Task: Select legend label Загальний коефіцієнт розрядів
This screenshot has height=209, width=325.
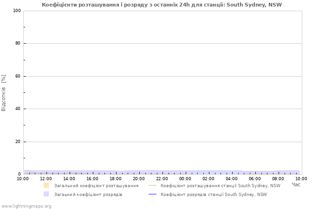Action: pyautogui.click(x=88, y=195)
